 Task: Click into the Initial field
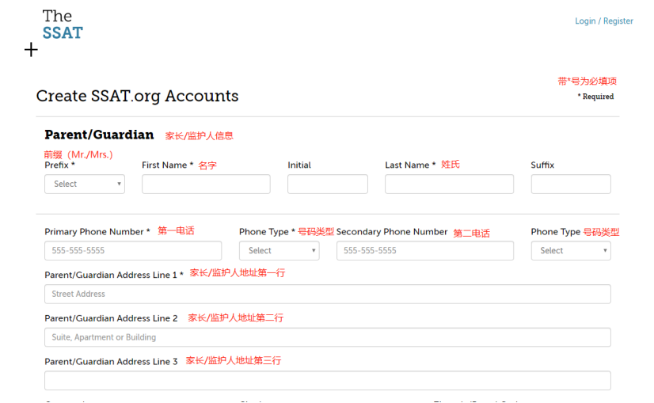328,184
